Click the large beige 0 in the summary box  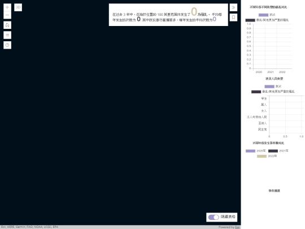click(x=194, y=12)
